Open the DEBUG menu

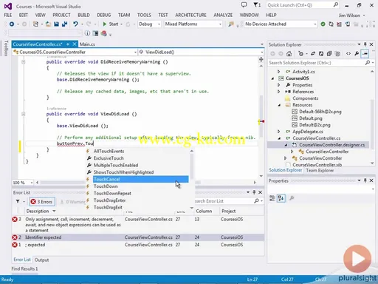pyautogui.click(x=103, y=16)
